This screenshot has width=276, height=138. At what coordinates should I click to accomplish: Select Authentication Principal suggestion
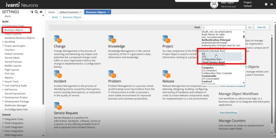[222, 44]
